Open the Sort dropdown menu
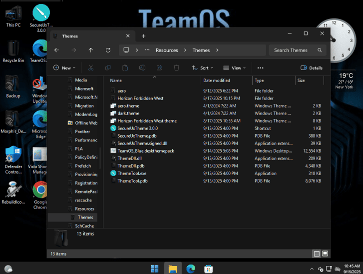 (202, 68)
